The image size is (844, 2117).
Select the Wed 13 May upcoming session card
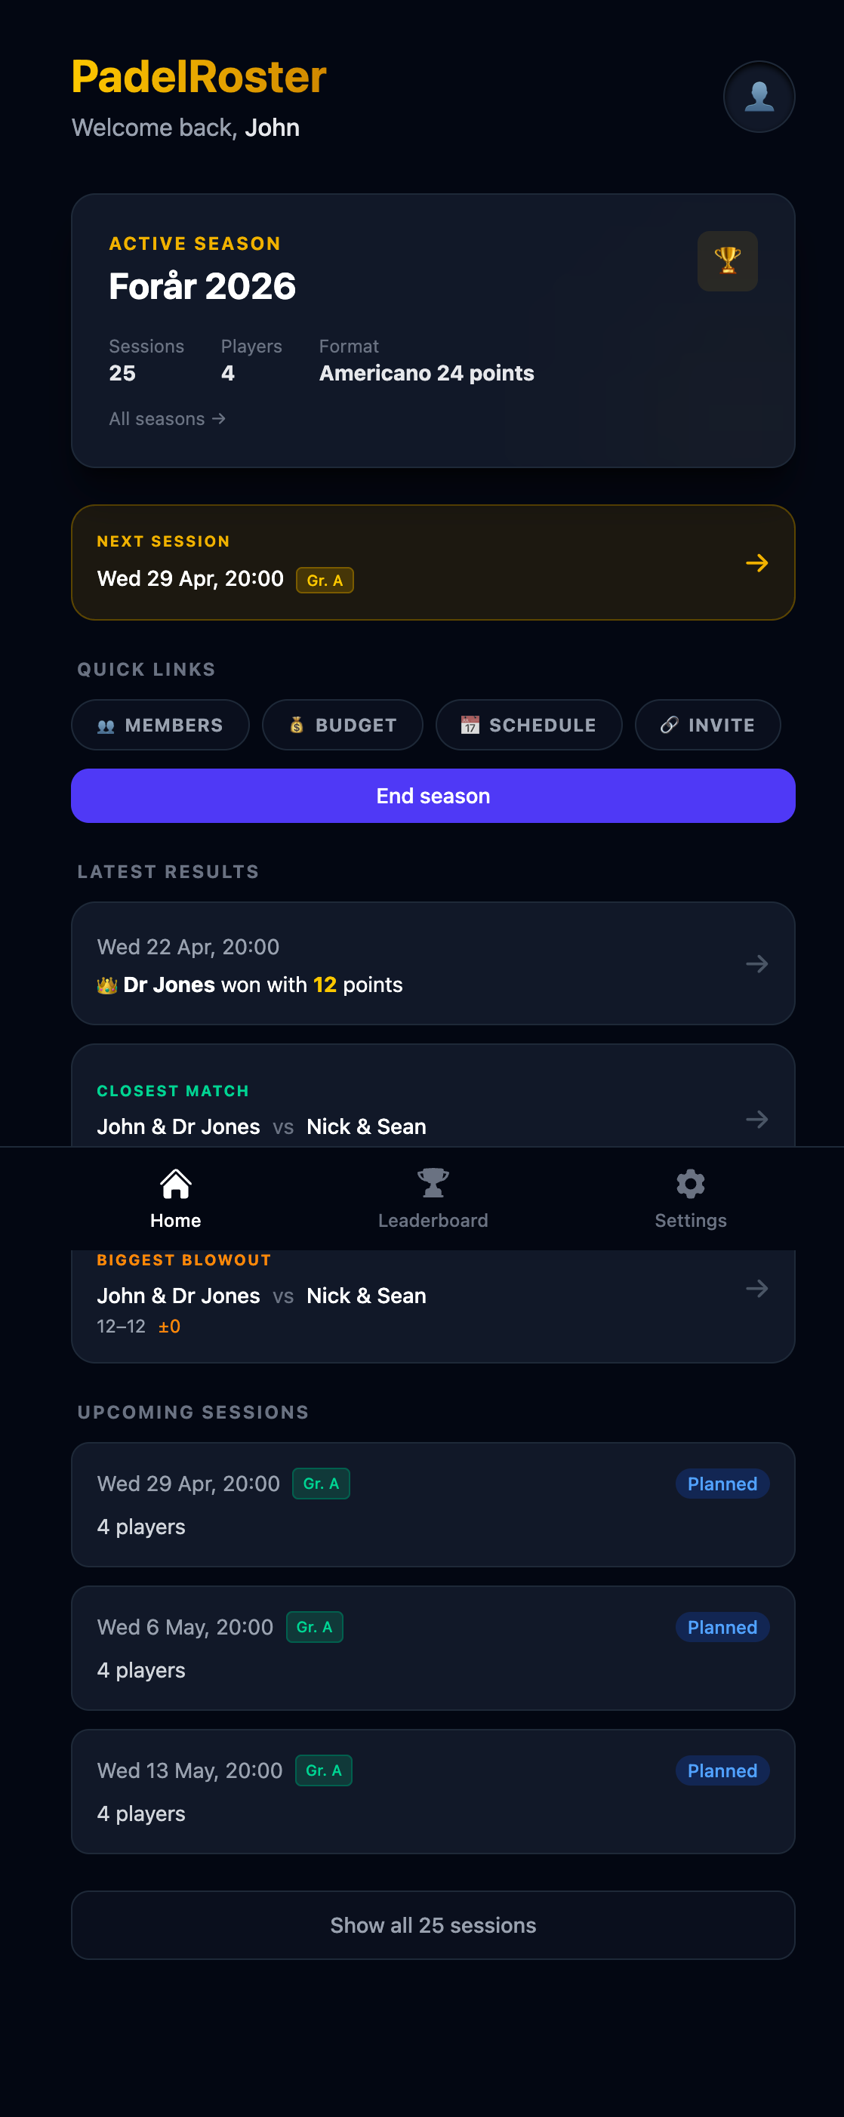click(433, 1792)
